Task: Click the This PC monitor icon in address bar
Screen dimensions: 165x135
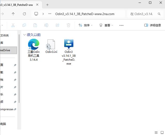Action: point(36,14)
